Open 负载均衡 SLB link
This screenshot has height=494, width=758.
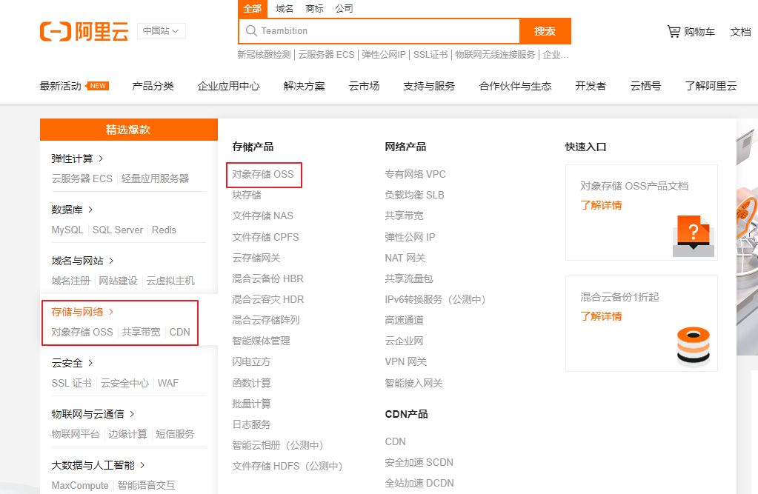pos(414,195)
